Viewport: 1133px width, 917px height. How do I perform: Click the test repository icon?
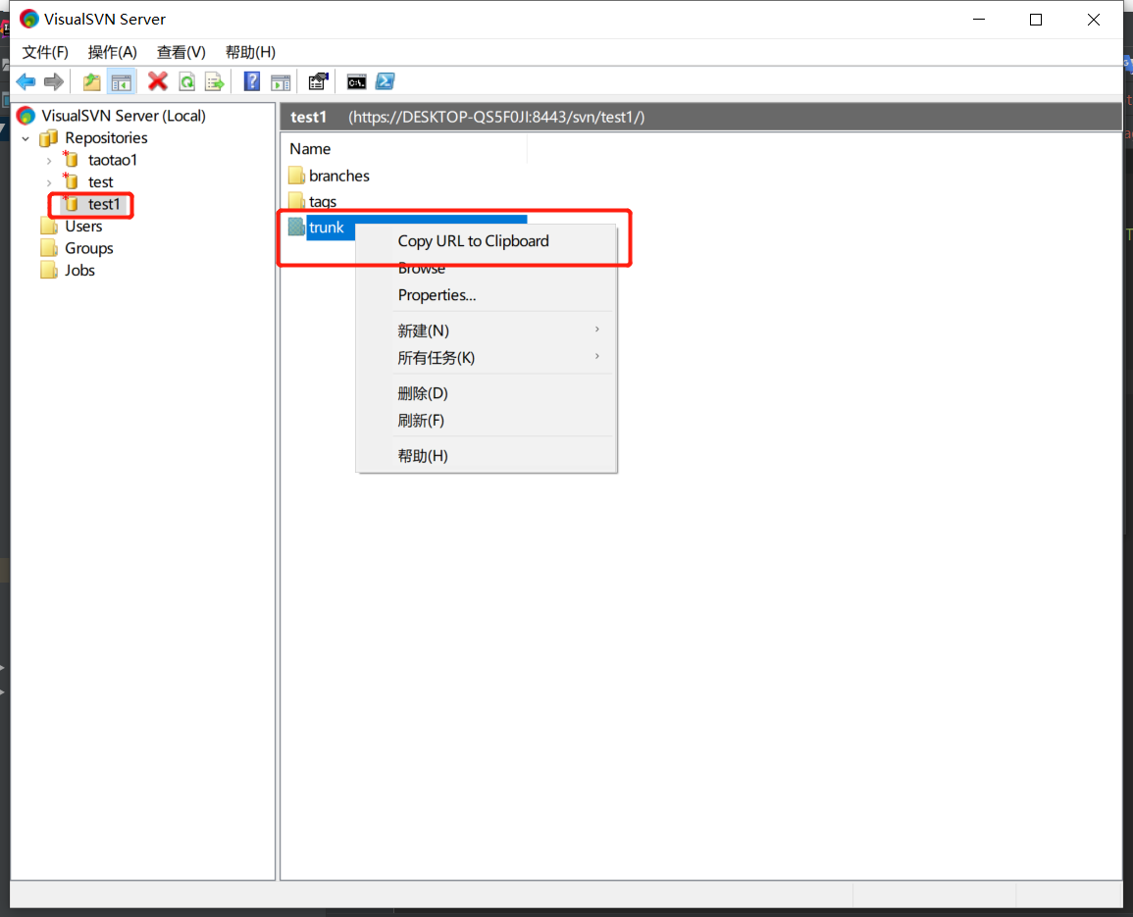coord(71,181)
